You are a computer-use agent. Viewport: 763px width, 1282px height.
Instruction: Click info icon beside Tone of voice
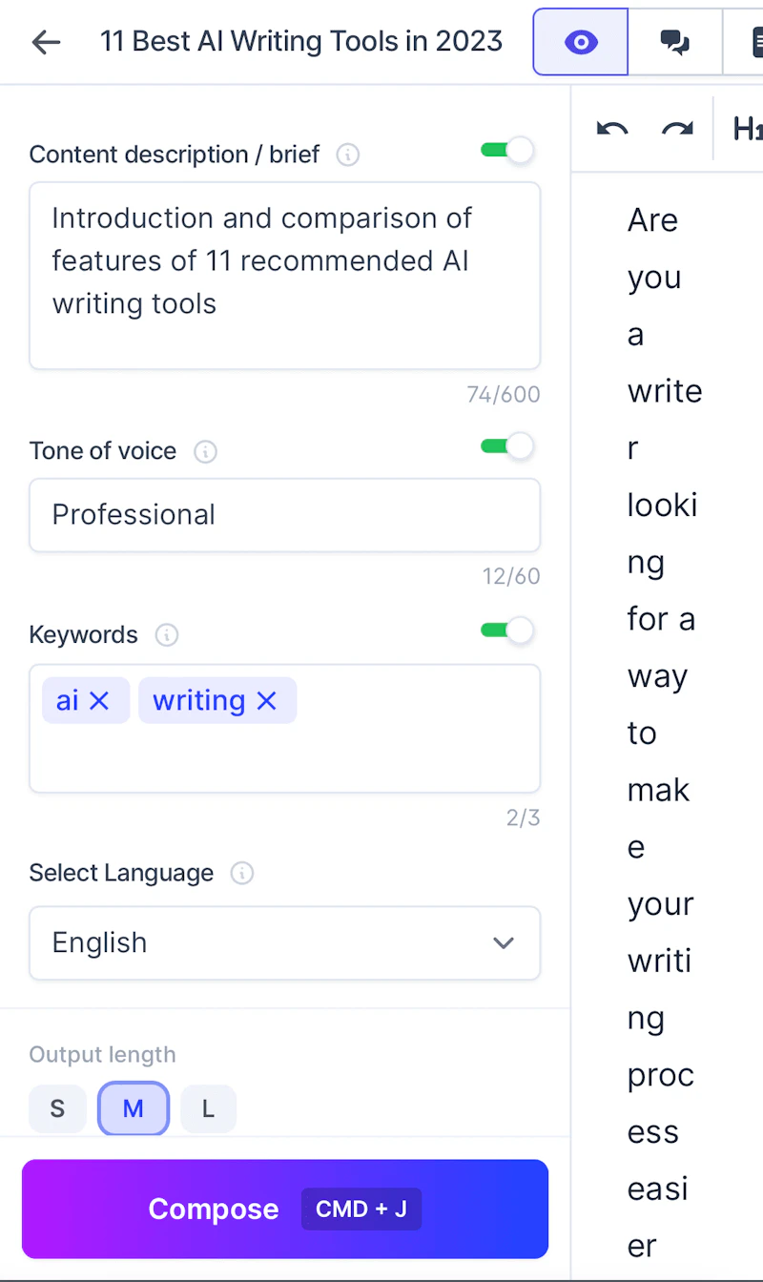[x=205, y=451]
